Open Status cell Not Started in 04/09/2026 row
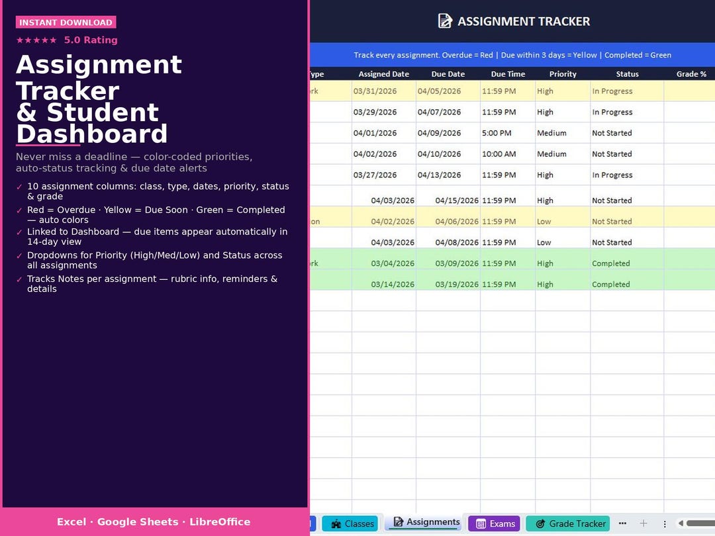This screenshot has height=536, width=715. (x=628, y=133)
